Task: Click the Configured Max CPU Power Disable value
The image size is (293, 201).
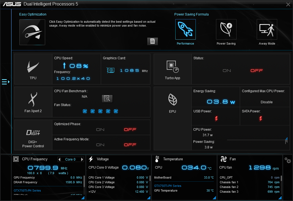Action: click(266, 102)
